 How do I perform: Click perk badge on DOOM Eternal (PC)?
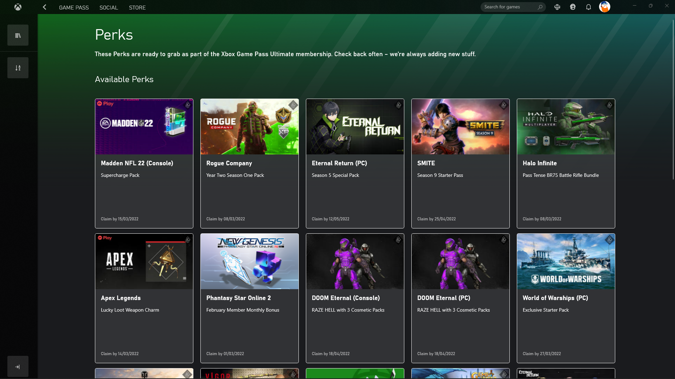(x=504, y=240)
